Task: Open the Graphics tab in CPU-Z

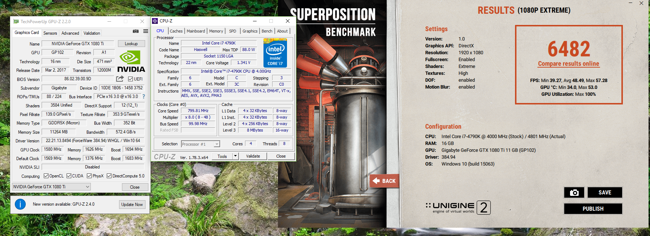Action: (x=250, y=31)
